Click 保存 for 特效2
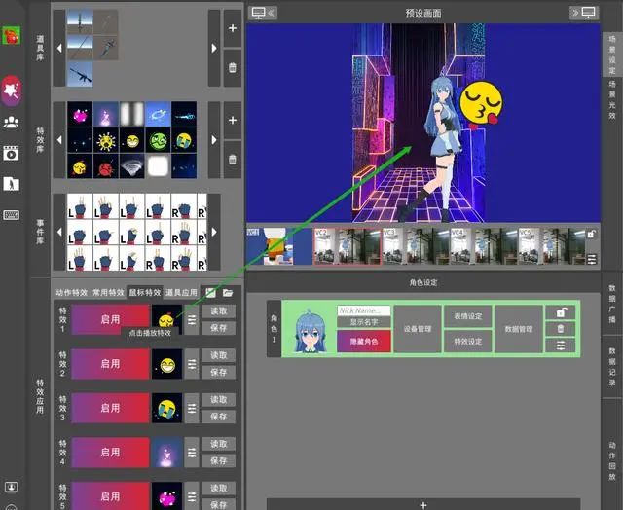This screenshot has width=623, height=510. (x=218, y=372)
